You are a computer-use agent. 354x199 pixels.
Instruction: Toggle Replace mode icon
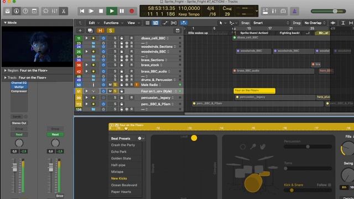265,11
